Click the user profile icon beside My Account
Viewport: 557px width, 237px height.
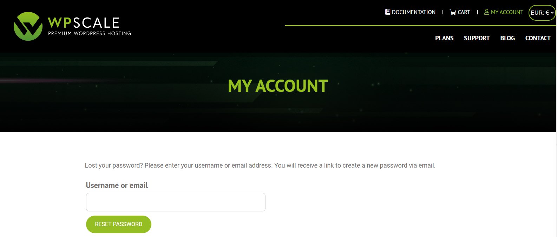pyautogui.click(x=487, y=12)
